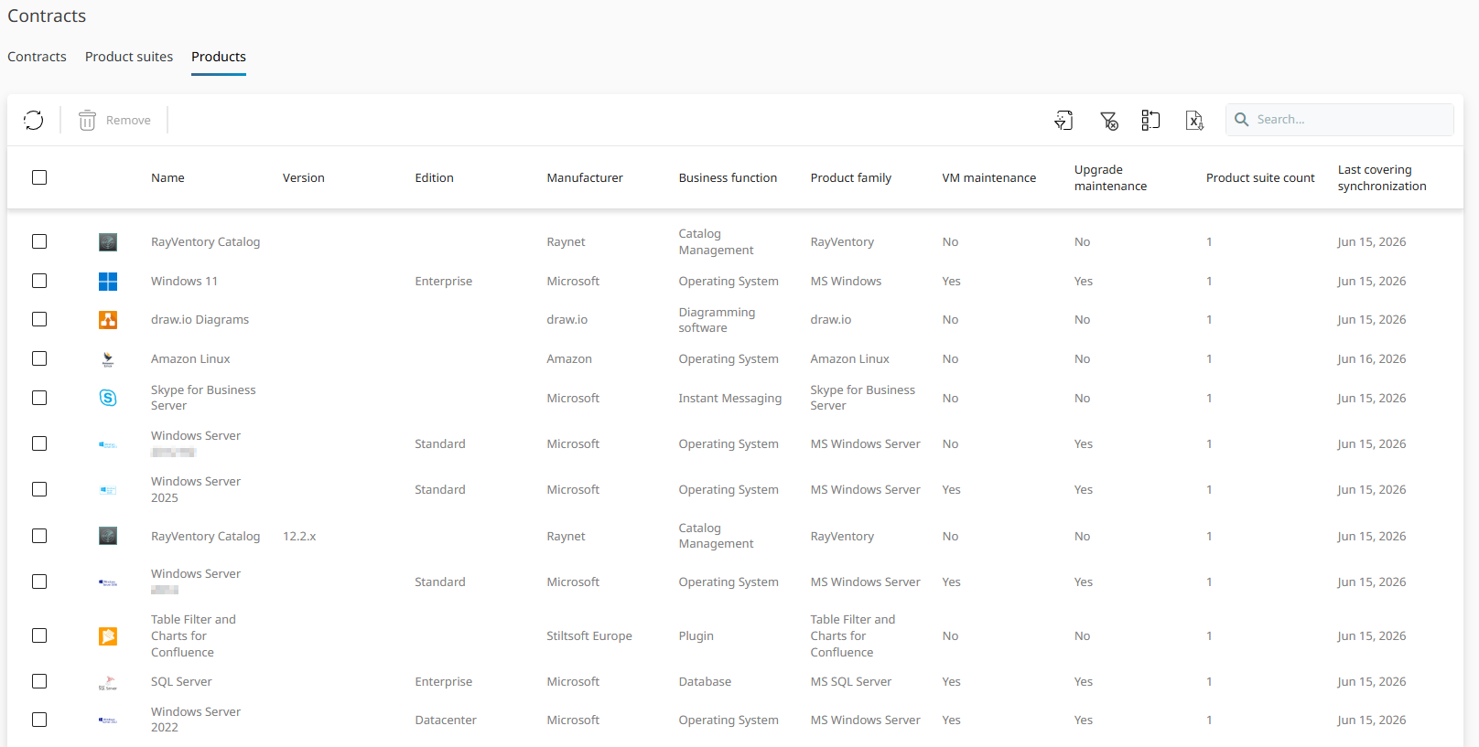The height and width of the screenshot is (747, 1479).
Task: Click the 'Database' business function cell
Action: click(x=705, y=682)
